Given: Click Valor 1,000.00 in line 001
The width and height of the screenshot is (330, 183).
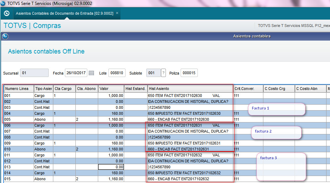Looking at the screenshot, I should [x=111, y=96].
